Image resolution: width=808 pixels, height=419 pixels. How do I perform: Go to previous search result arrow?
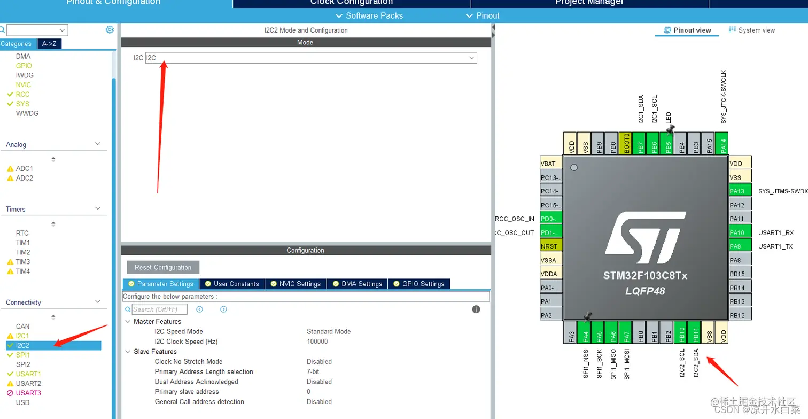click(199, 309)
